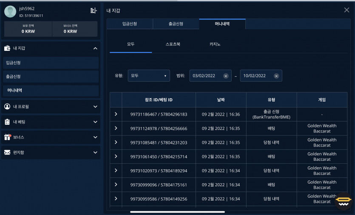Open 입금신청 in the sidebar
Screen dimensions: 355x215
point(51,63)
